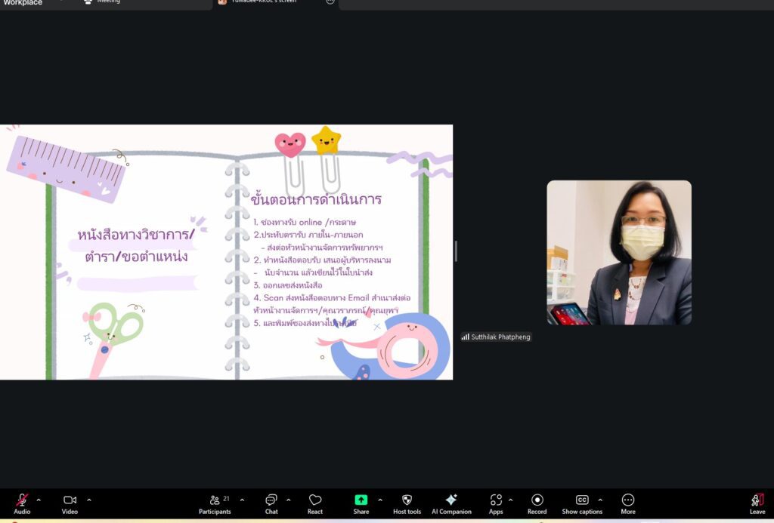
Task: Expand the video options arrow
Action: [89, 500]
